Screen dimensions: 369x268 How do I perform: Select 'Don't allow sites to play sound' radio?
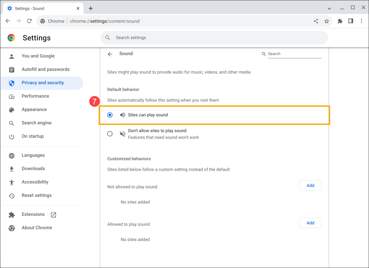pos(110,134)
